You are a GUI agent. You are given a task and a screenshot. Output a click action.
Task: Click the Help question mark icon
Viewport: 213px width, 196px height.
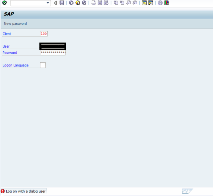(160, 3)
